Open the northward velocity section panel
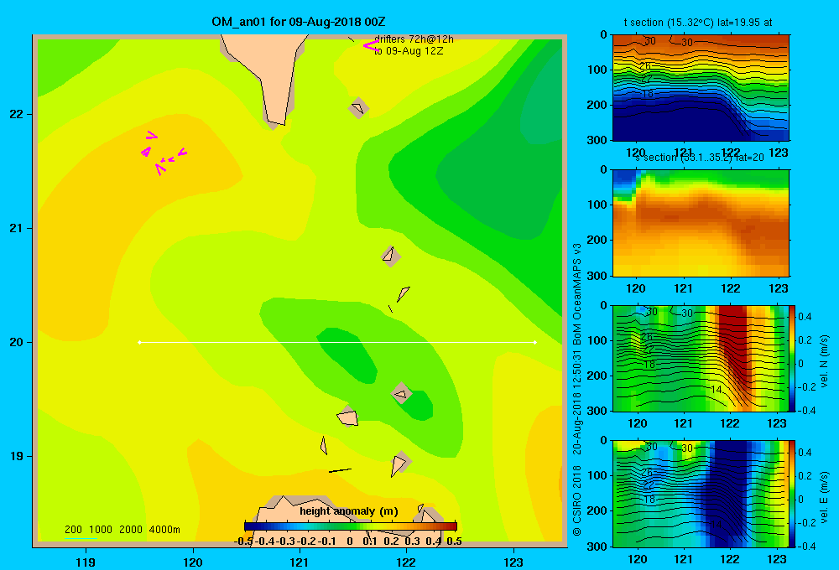This screenshot has width=839, height=570. coord(701,358)
